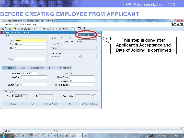Open the Edit menu
This screenshot has height=138, width=184.
[6, 25]
